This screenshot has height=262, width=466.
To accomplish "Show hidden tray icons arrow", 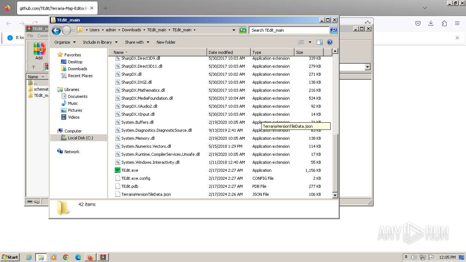I will pyautogui.click(x=406, y=257).
